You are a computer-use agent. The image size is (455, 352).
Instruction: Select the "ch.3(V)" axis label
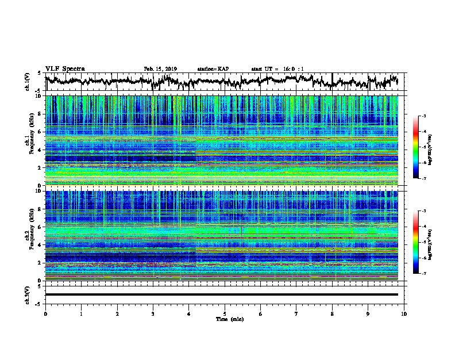[x=27, y=295]
